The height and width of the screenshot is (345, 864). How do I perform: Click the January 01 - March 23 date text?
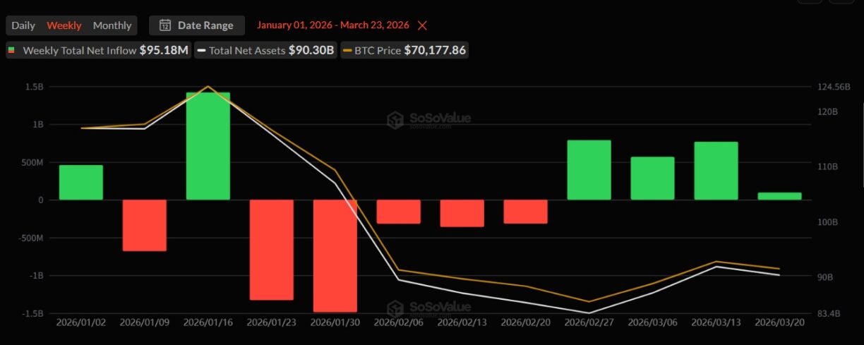[333, 25]
